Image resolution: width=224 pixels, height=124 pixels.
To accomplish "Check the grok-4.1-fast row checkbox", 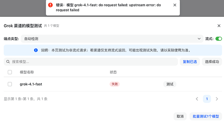I will click(x=10, y=84).
